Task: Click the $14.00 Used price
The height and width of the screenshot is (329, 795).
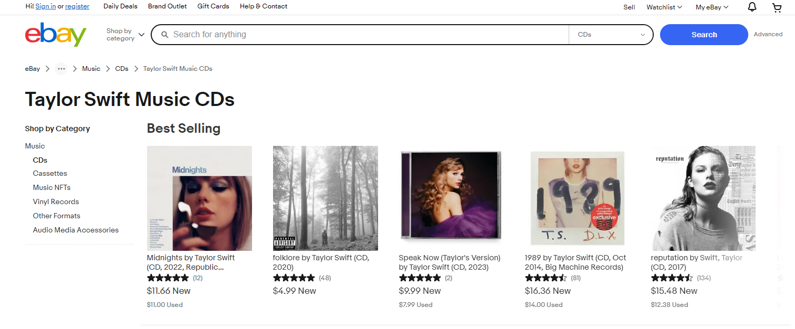Action: tap(543, 305)
